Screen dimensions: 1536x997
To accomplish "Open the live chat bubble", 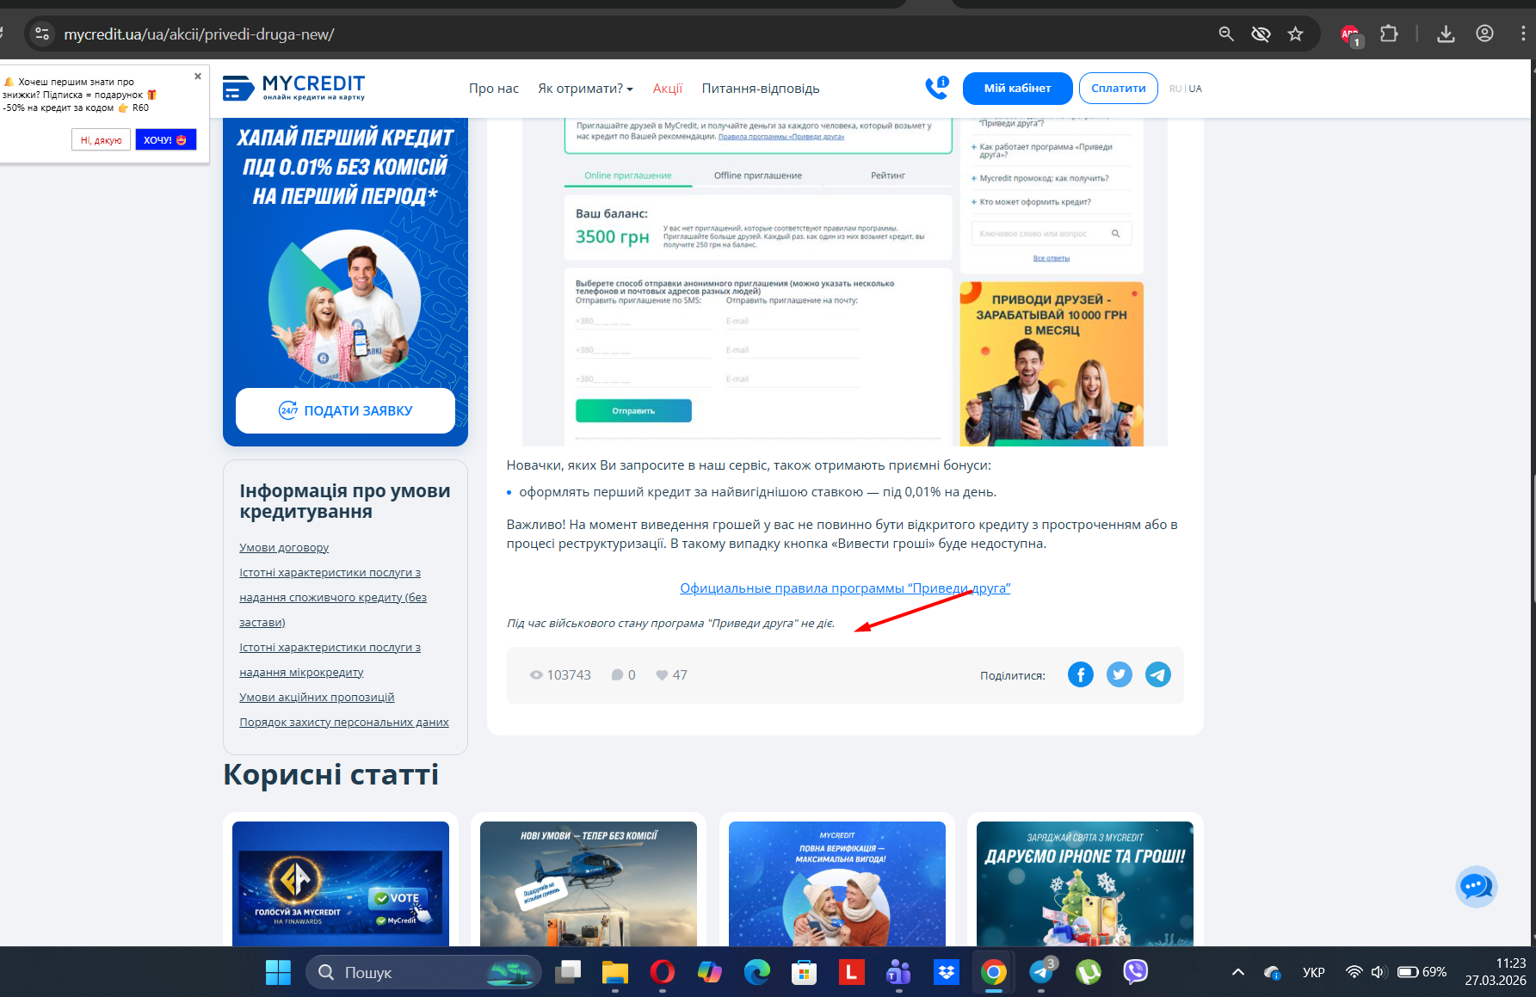I will pyautogui.click(x=1477, y=886).
